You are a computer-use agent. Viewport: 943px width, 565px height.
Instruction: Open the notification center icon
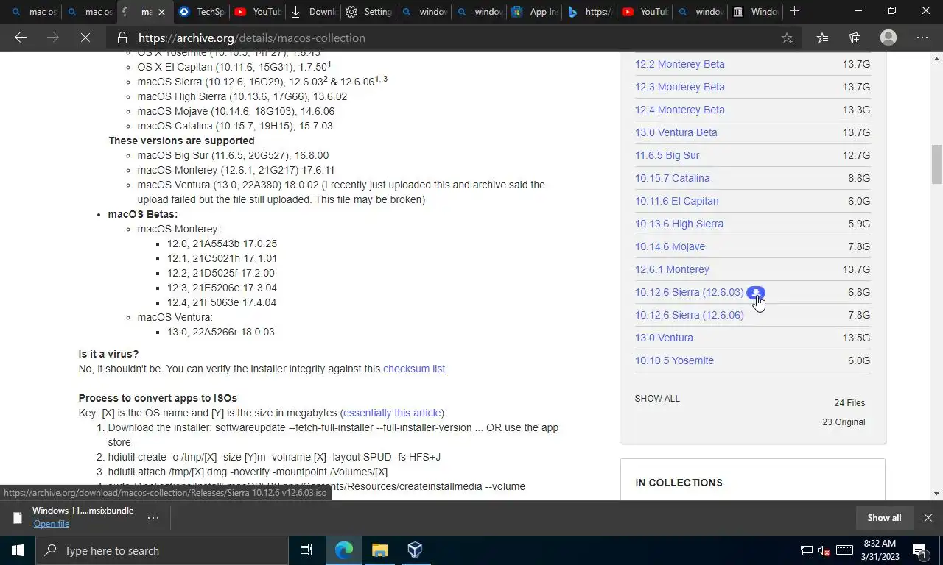pyautogui.click(x=920, y=550)
